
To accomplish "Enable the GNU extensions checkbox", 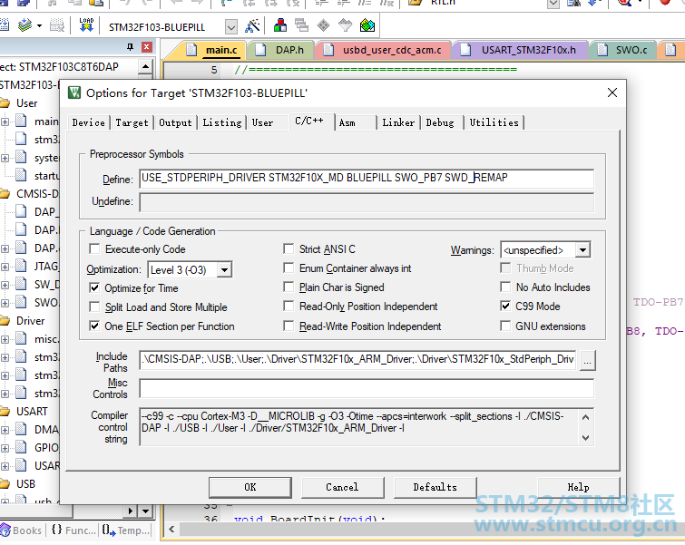I will pyautogui.click(x=505, y=326).
